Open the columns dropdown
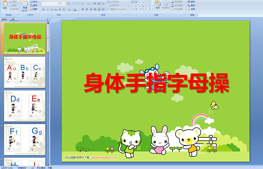263x169 pixels. pyautogui.click(x=104, y=9)
